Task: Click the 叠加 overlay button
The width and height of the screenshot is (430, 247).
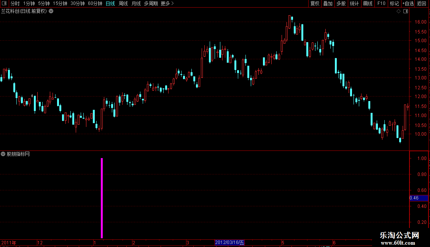Action: pos(328,3)
